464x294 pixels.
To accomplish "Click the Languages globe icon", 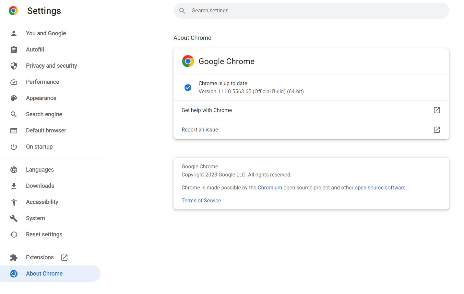I will pos(14,170).
